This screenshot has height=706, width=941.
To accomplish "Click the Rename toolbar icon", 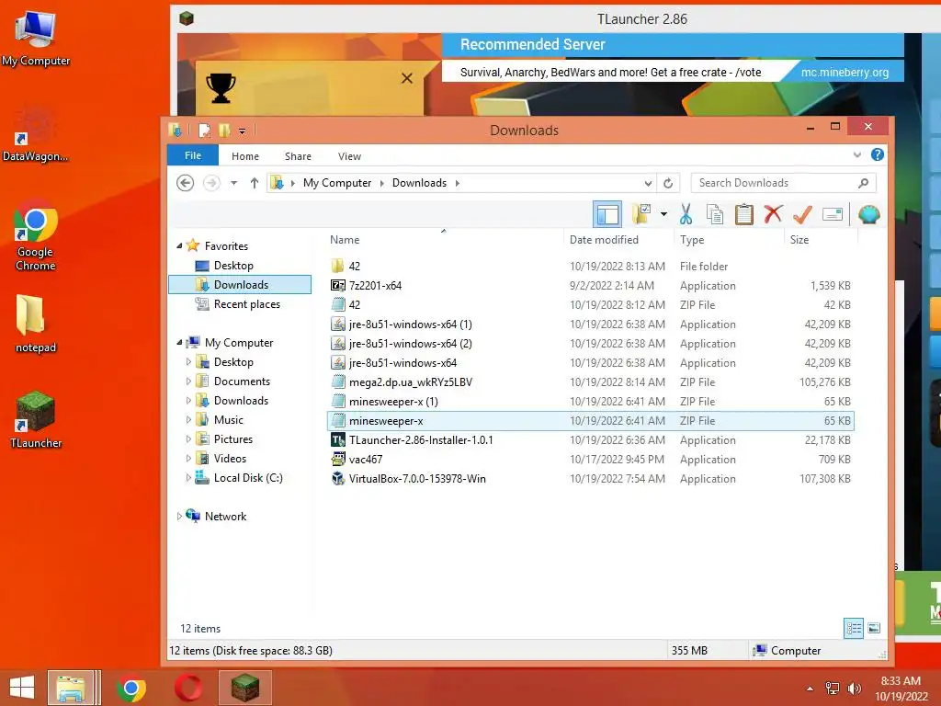I will tap(833, 214).
